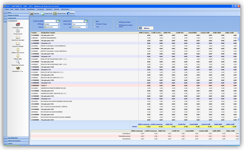The image size is (244, 150).
Task: Open the Opérations menu
Action: click(49, 9)
